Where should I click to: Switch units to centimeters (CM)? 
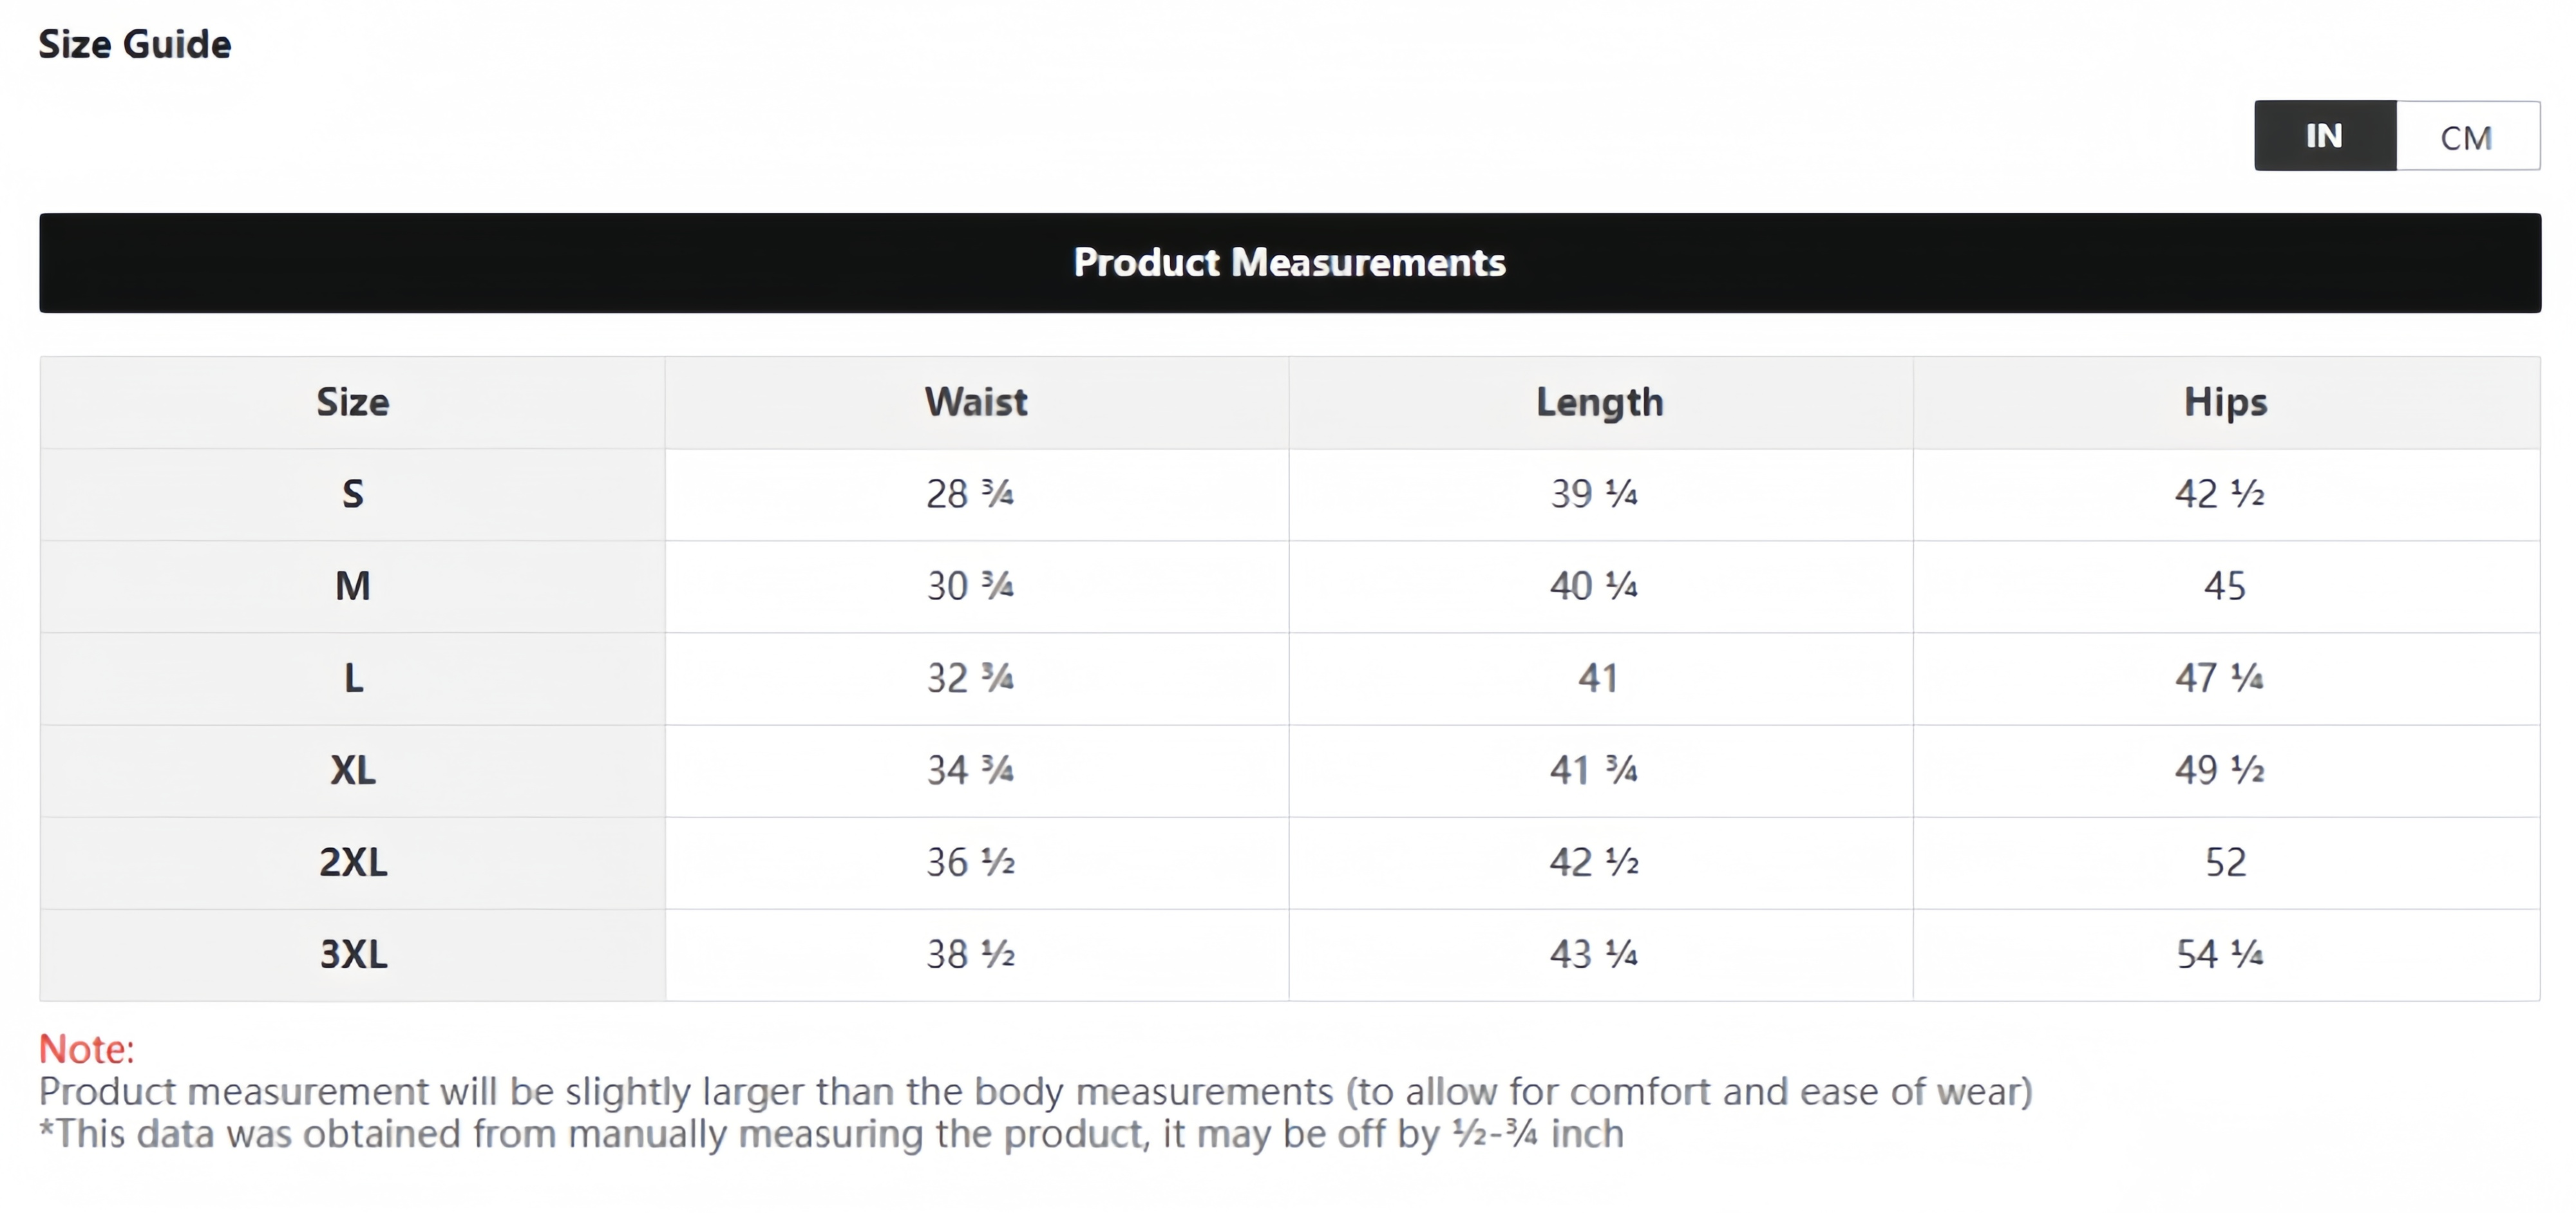coord(2466,137)
